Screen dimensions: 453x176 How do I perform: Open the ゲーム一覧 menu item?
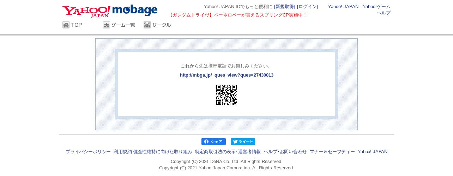119,25
